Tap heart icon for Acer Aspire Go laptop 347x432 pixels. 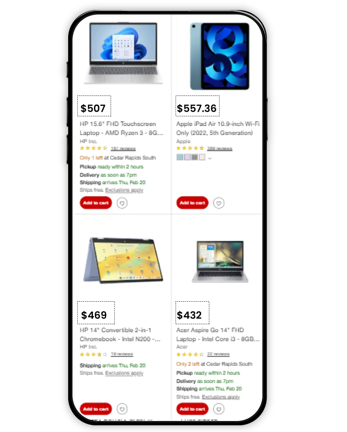click(x=219, y=409)
